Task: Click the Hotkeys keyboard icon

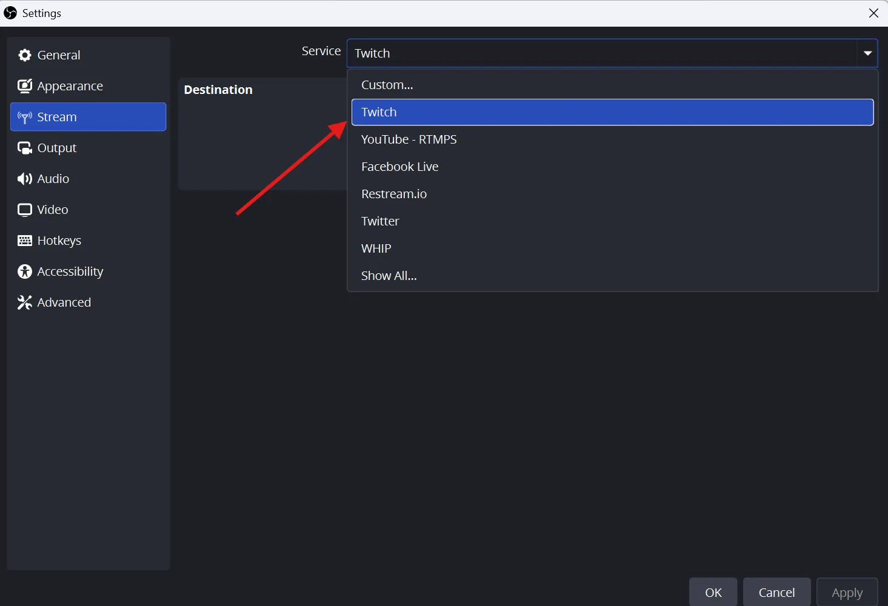Action: point(25,241)
